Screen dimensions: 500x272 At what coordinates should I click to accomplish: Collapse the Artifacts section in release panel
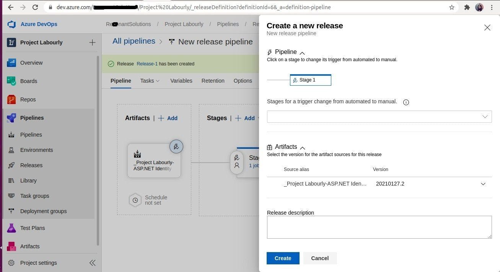click(303, 148)
